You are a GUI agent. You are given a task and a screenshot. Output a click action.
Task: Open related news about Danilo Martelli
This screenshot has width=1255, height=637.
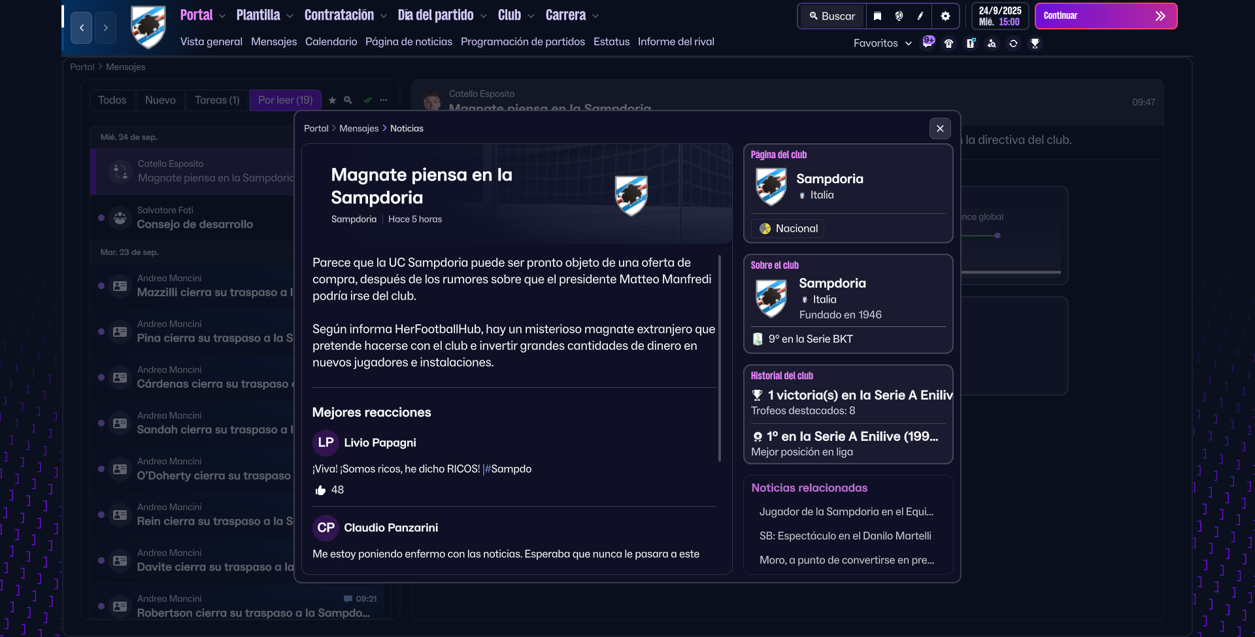pyautogui.click(x=845, y=536)
